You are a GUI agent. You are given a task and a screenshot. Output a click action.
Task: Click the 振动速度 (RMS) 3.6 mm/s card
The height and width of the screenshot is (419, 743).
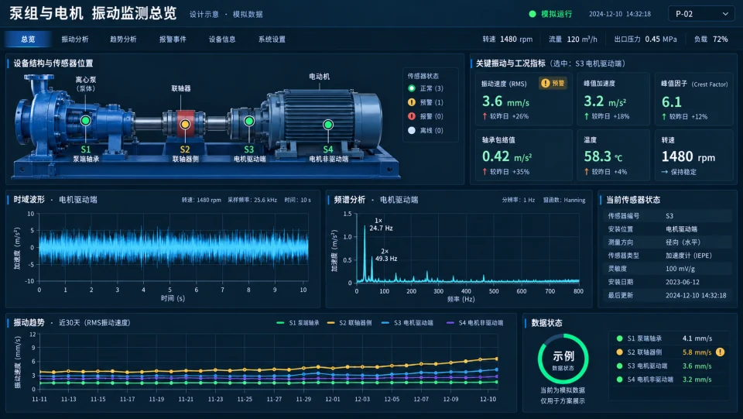click(524, 98)
